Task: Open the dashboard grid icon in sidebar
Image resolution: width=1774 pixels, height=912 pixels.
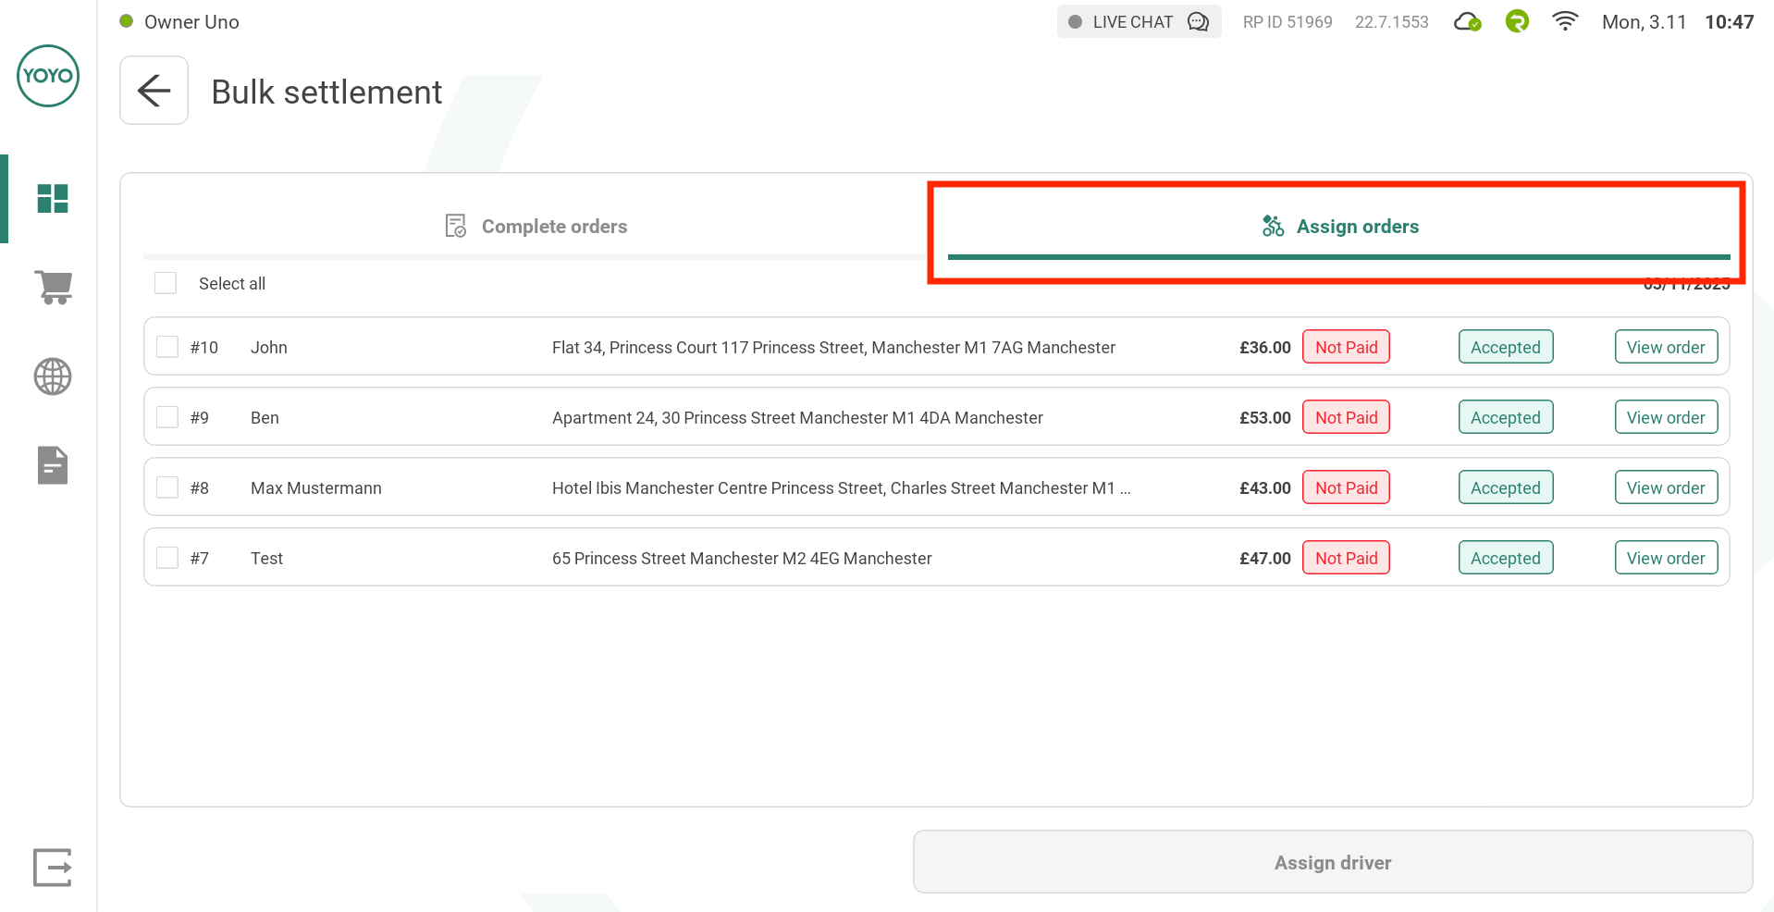Action: [53, 199]
